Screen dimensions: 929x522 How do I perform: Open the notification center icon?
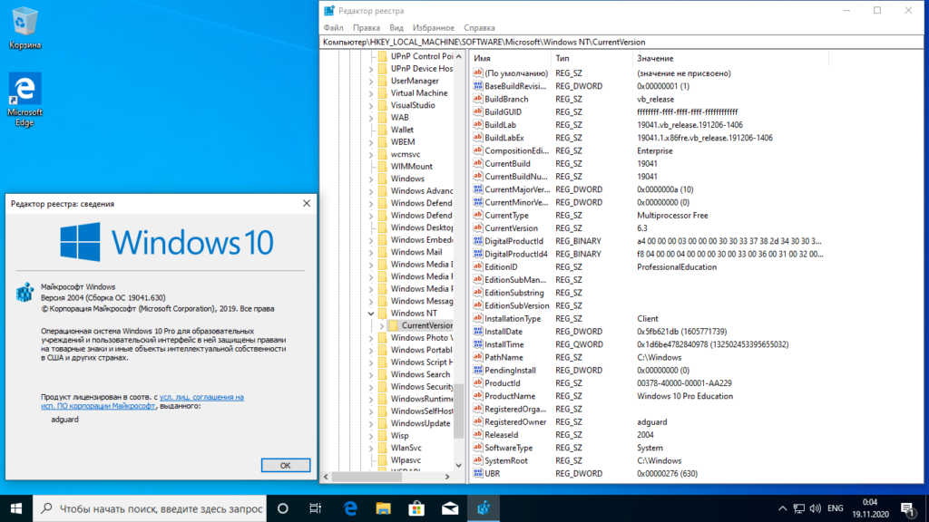907,508
